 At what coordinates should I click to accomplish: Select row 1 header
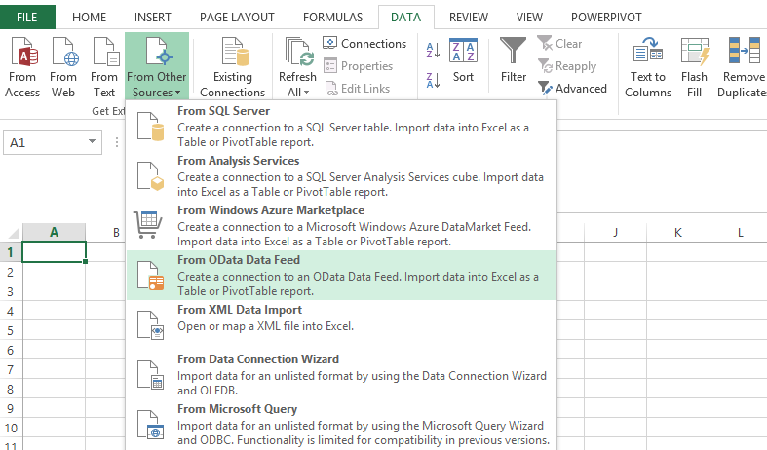(11, 252)
